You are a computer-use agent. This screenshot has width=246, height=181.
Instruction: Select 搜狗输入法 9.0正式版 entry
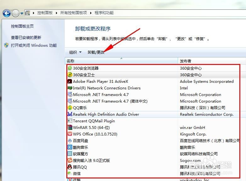tap(91, 160)
